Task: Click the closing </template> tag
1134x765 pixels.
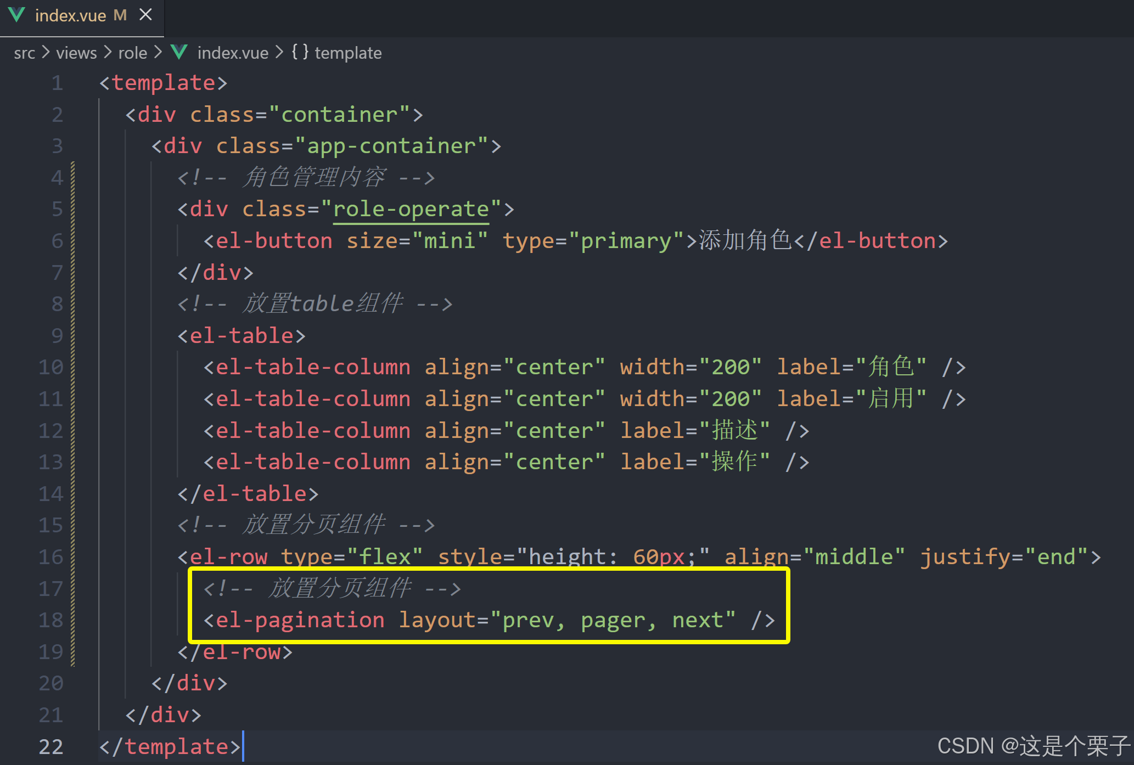Action: [x=170, y=747]
